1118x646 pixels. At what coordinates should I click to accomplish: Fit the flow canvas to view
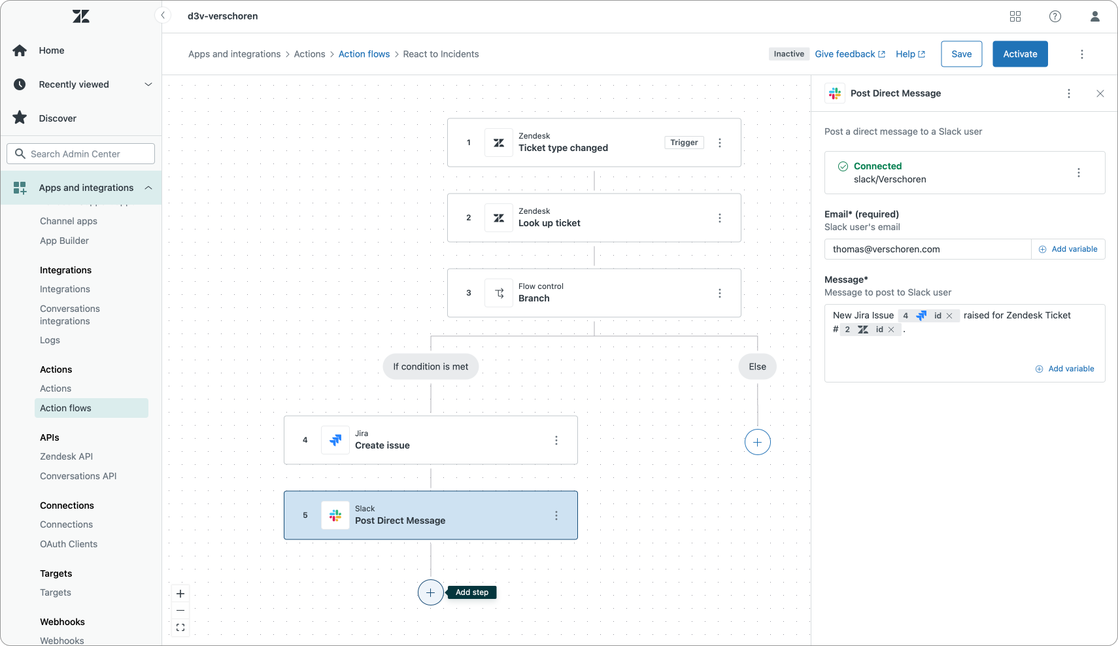click(x=180, y=628)
